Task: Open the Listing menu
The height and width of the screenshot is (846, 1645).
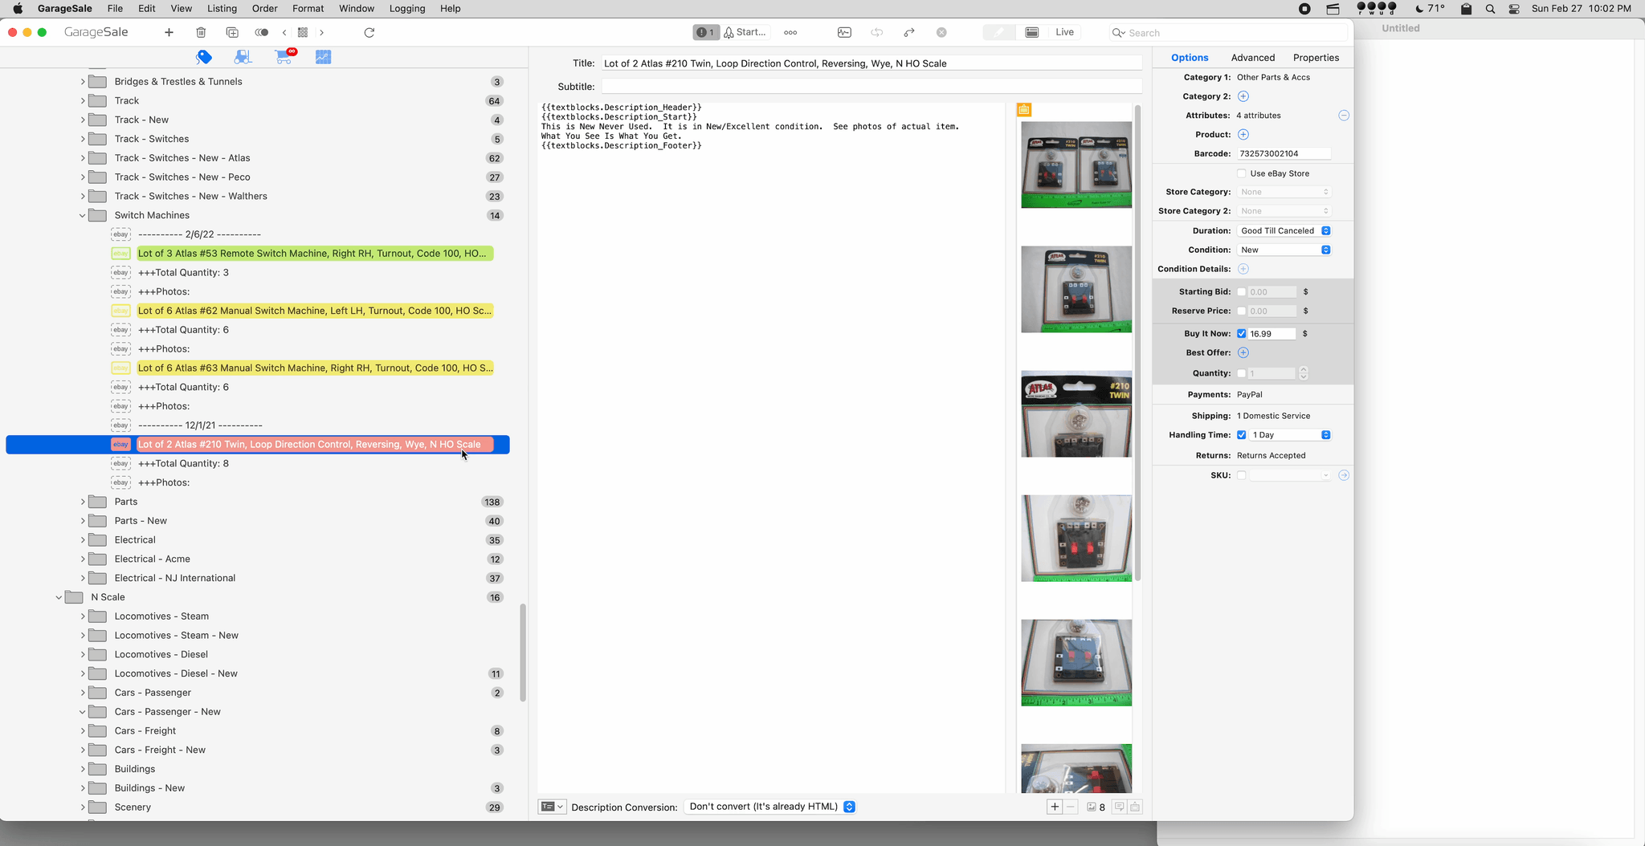Action: point(222,8)
